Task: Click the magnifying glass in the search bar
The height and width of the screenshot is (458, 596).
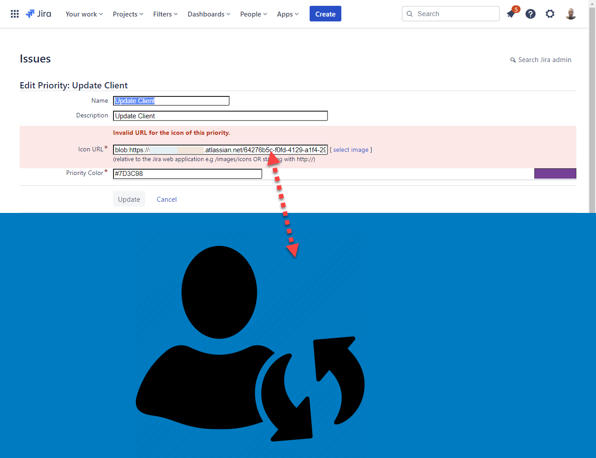Action: [x=410, y=14]
